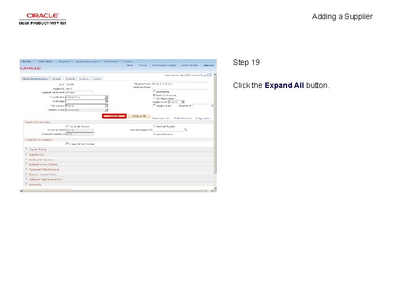Image resolution: width=393 pixels, height=295 pixels.
Task: Go to the Home link
Action: click(130, 65)
